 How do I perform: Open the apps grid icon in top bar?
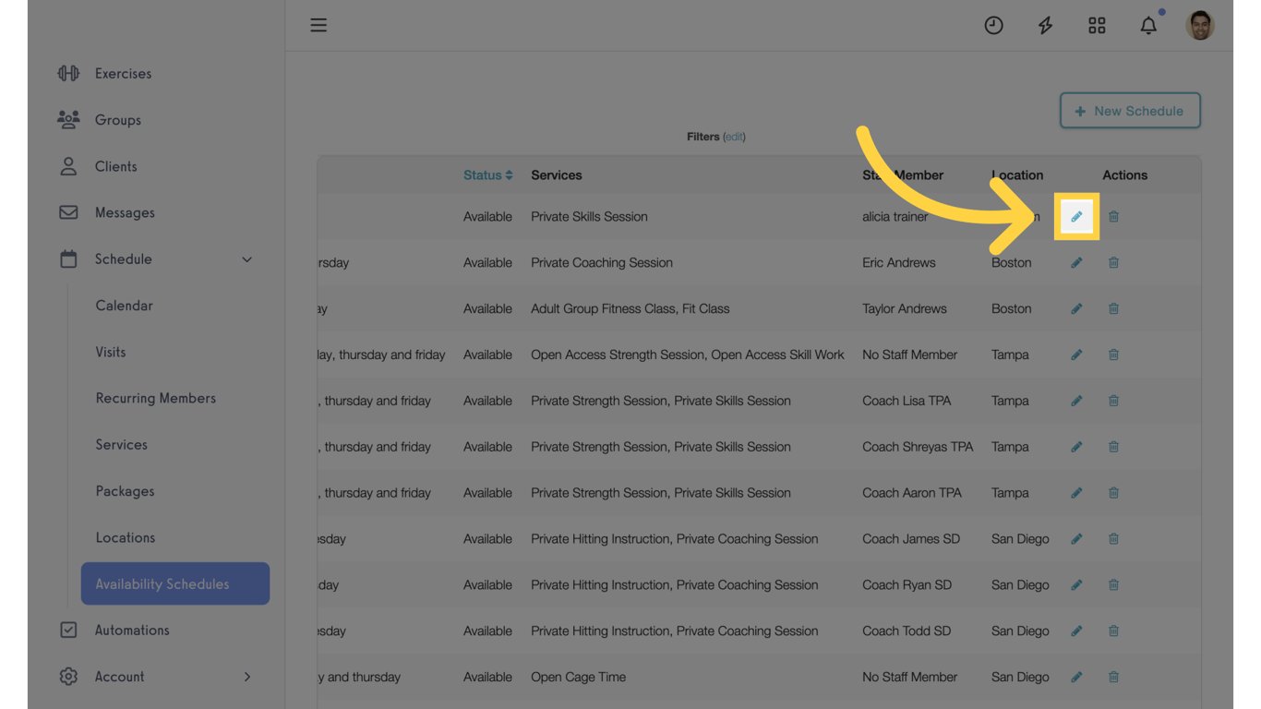[x=1097, y=25]
